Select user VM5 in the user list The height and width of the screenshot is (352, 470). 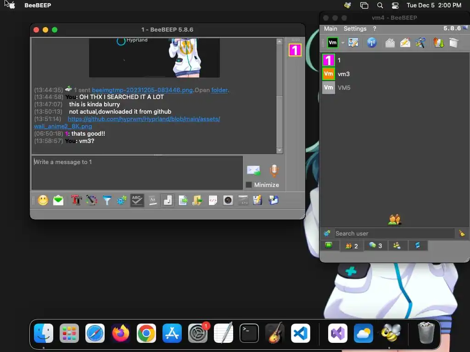395,88
